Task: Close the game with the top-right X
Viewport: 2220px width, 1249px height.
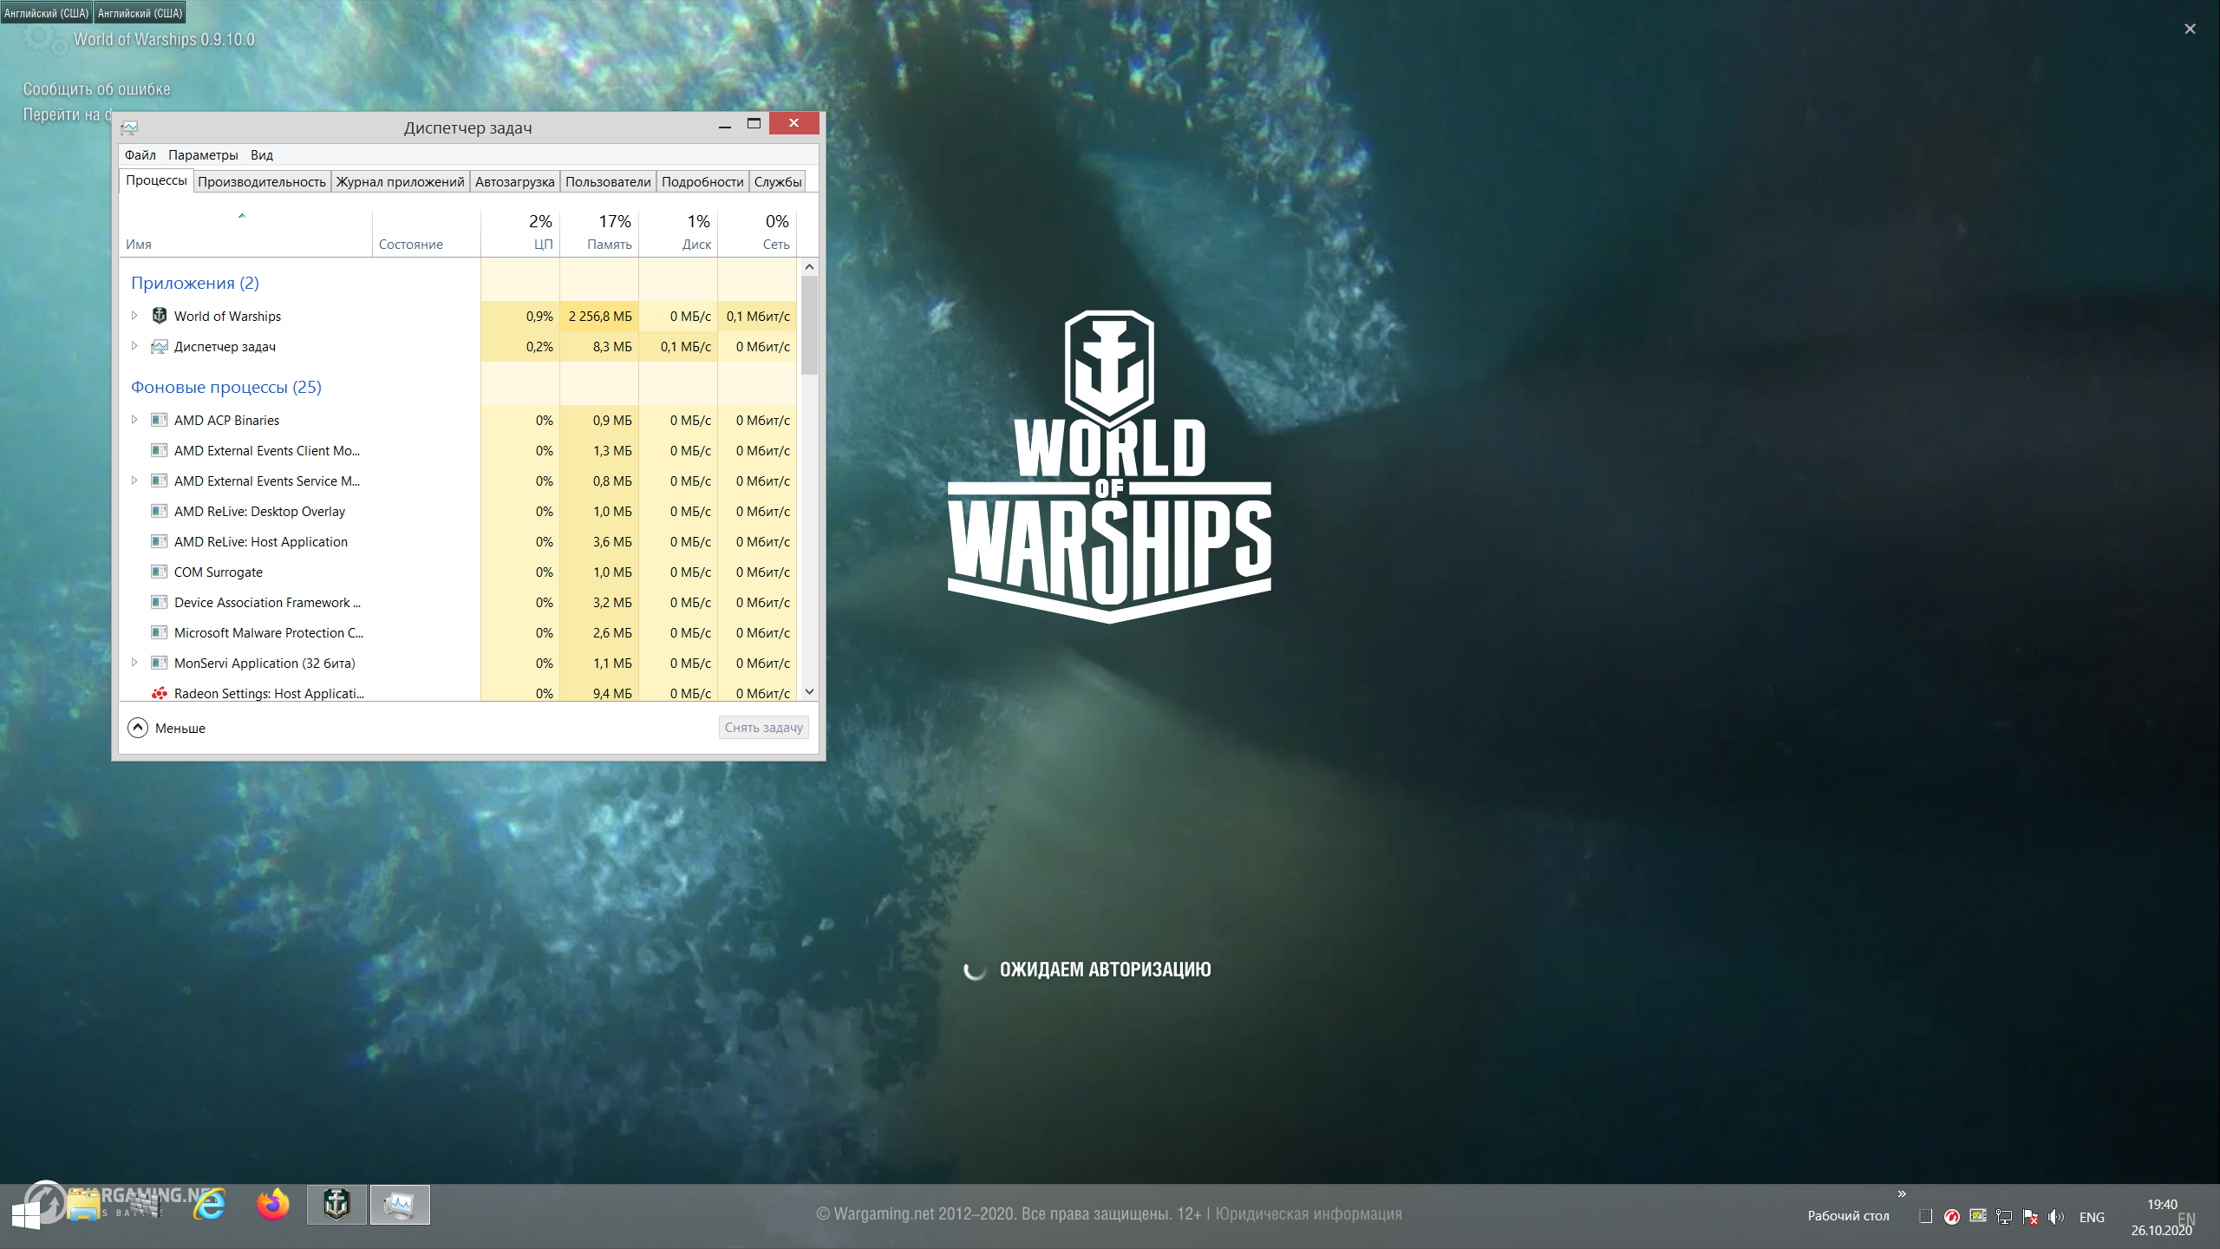Action: 2190,29
